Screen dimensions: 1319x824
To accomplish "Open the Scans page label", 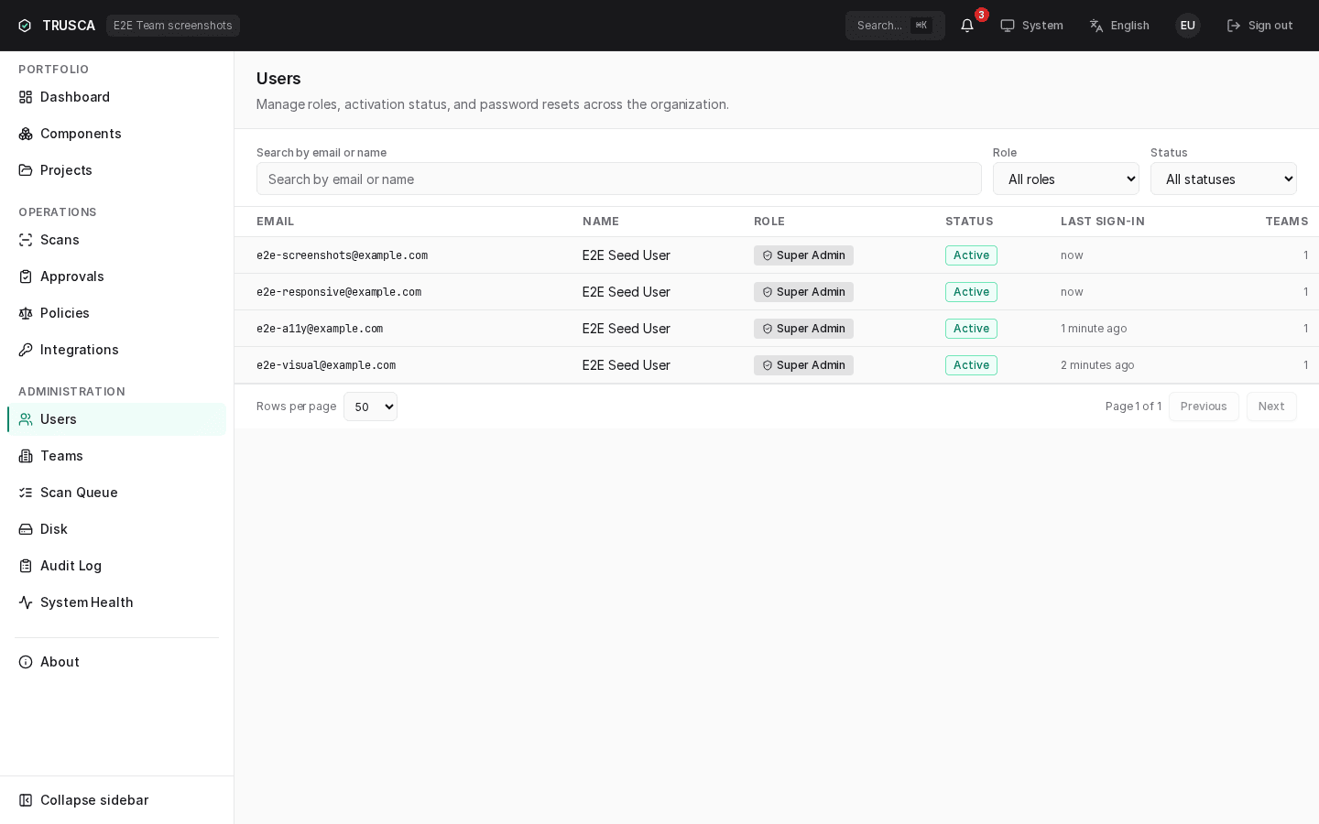I will pyautogui.click(x=60, y=240).
